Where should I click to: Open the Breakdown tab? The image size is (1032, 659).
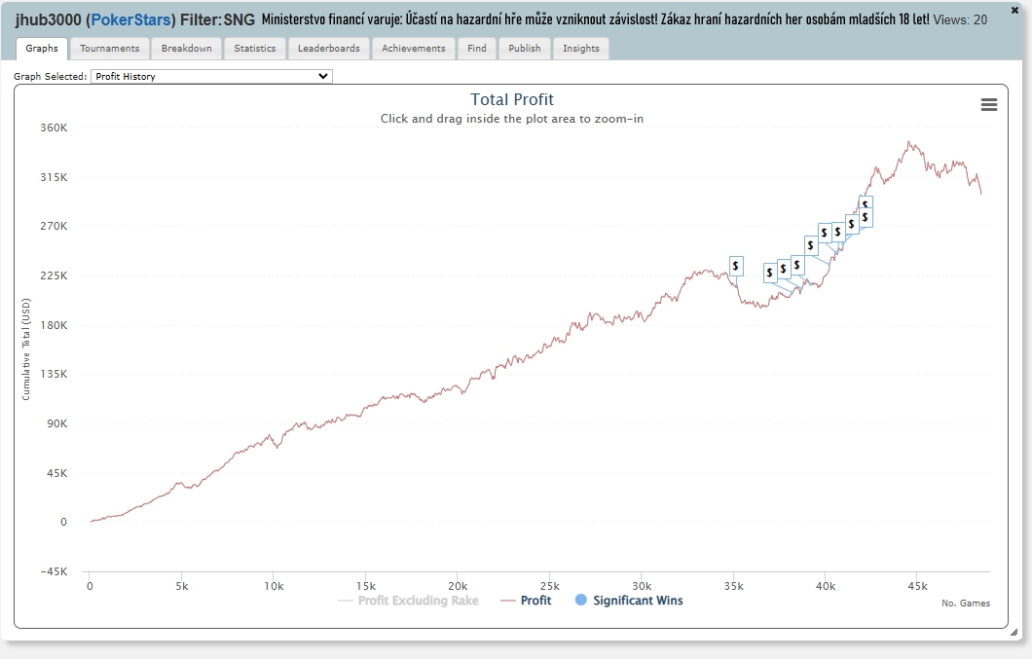186,48
